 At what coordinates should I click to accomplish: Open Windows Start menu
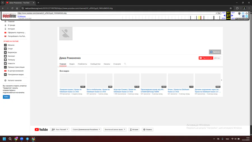(x=4, y=139)
